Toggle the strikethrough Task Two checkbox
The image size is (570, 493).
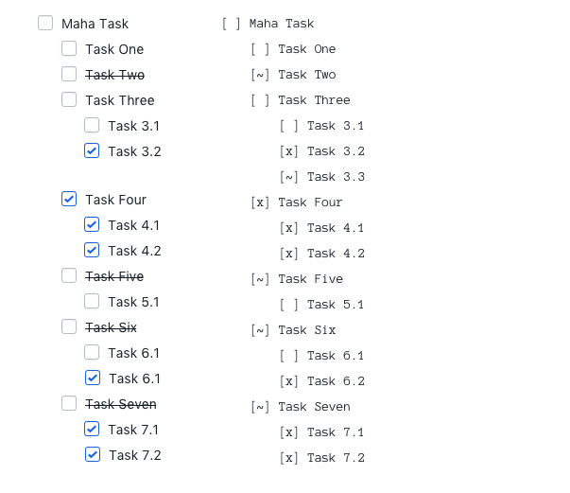click(x=69, y=74)
